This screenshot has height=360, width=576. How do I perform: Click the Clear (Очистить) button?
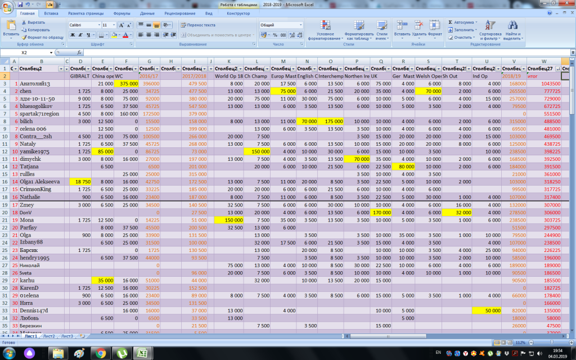(x=463, y=37)
